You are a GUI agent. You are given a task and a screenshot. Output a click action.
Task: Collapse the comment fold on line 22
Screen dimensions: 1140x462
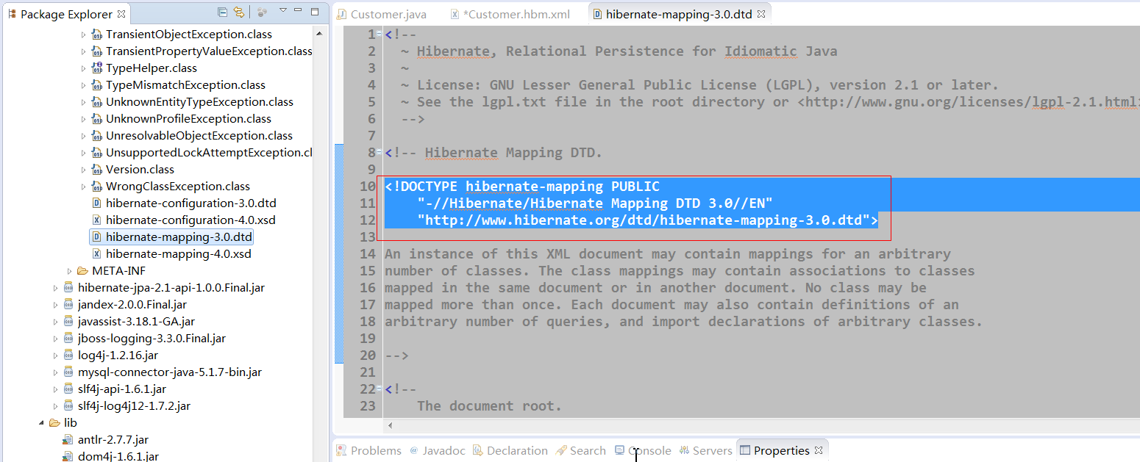point(380,389)
